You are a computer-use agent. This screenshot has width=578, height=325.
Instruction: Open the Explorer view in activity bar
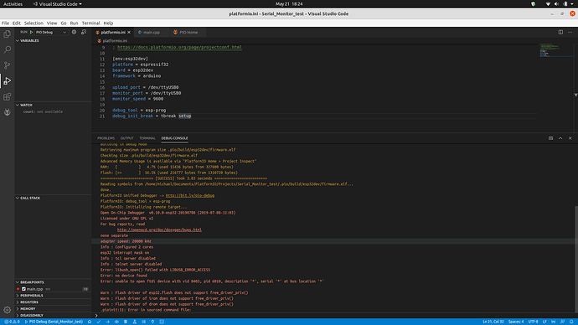tap(7, 34)
